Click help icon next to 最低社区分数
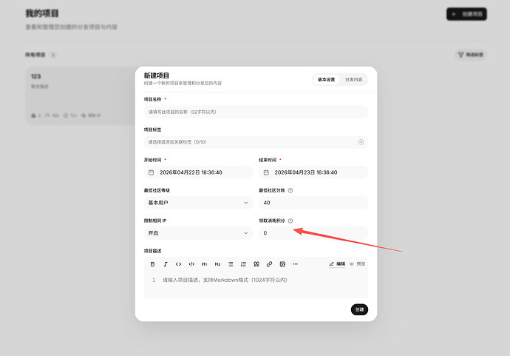510x356 pixels. [x=290, y=190]
